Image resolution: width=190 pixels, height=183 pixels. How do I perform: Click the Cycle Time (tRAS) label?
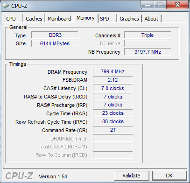(67, 113)
